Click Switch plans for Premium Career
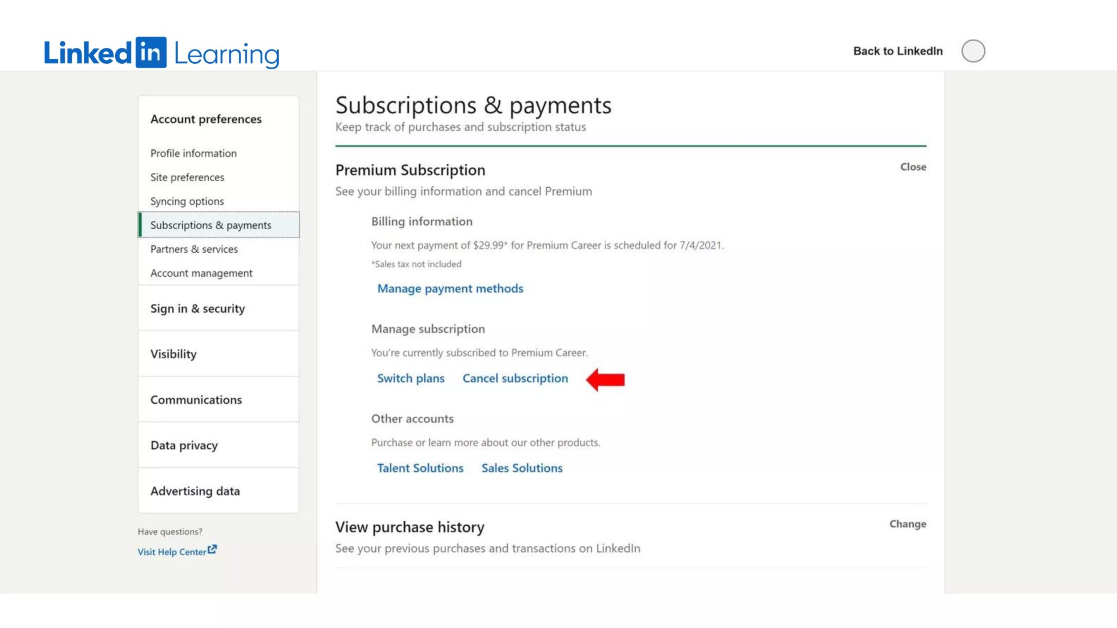1117x628 pixels. tap(411, 378)
